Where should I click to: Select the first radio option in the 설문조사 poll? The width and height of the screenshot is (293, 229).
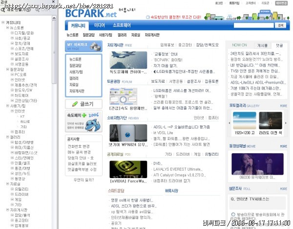(233, 214)
